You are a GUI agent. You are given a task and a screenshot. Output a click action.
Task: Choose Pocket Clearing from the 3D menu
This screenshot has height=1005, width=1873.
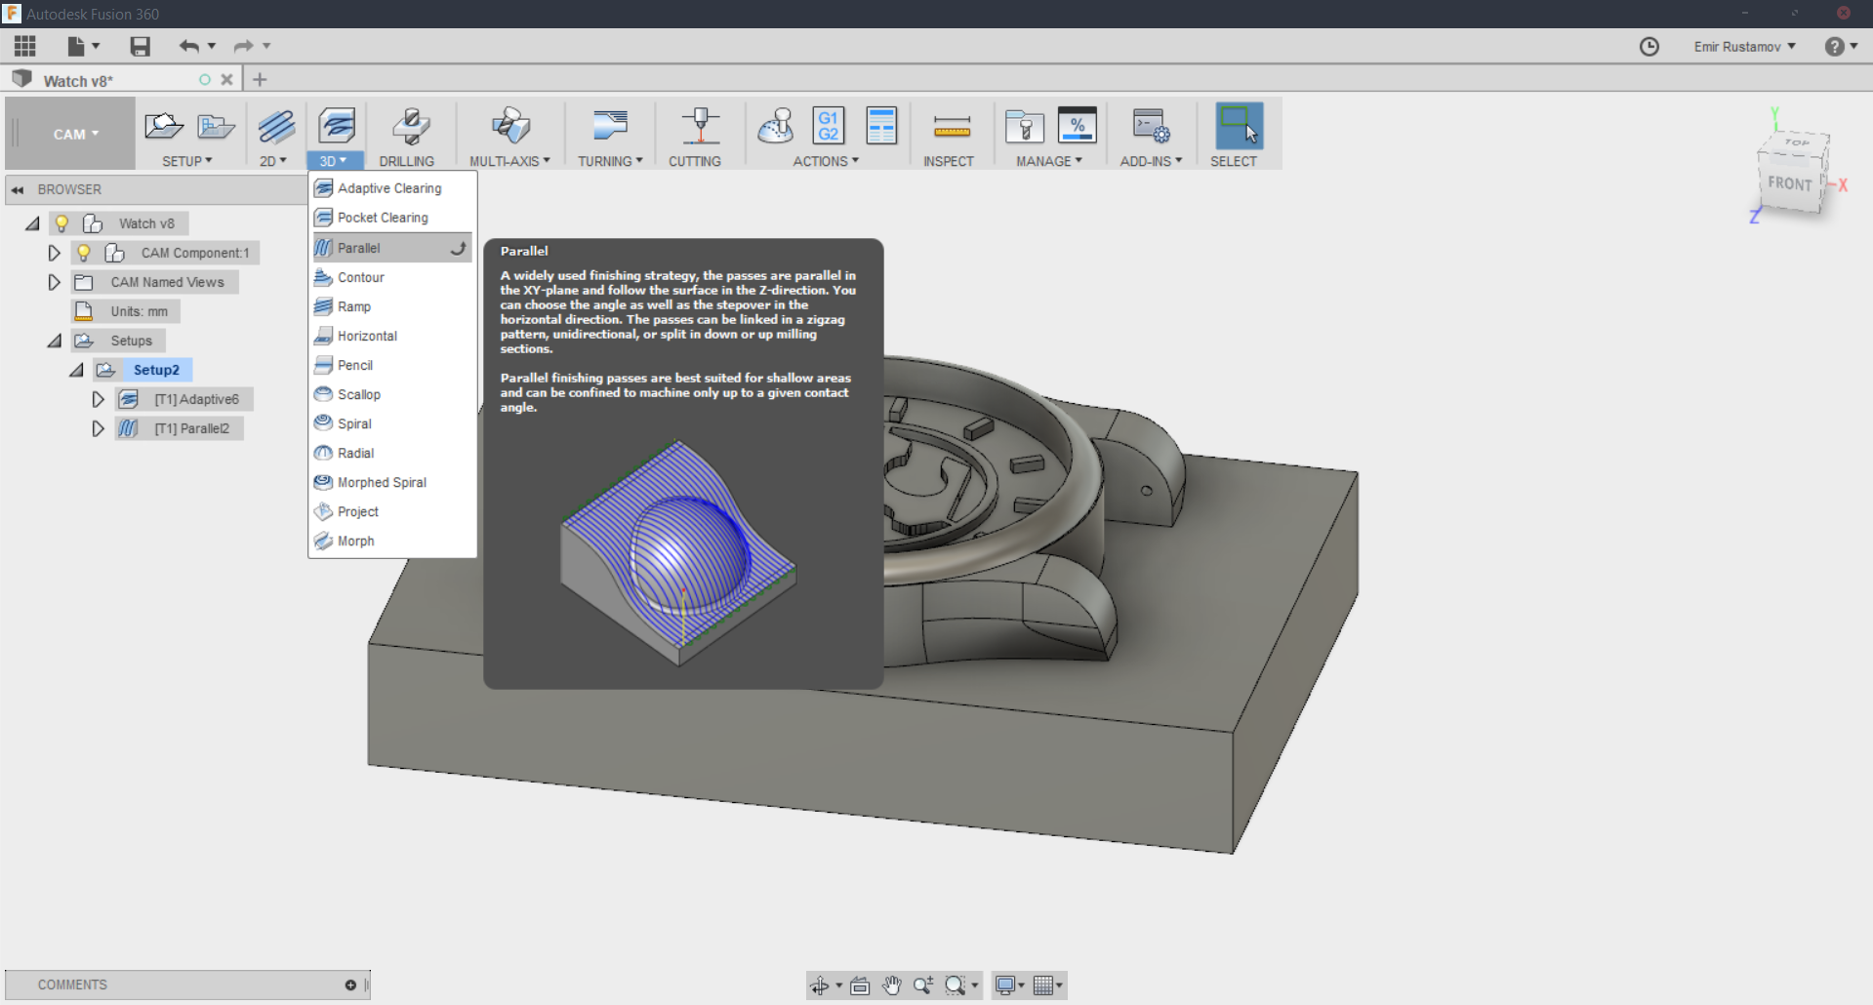pyautogui.click(x=392, y=218)
